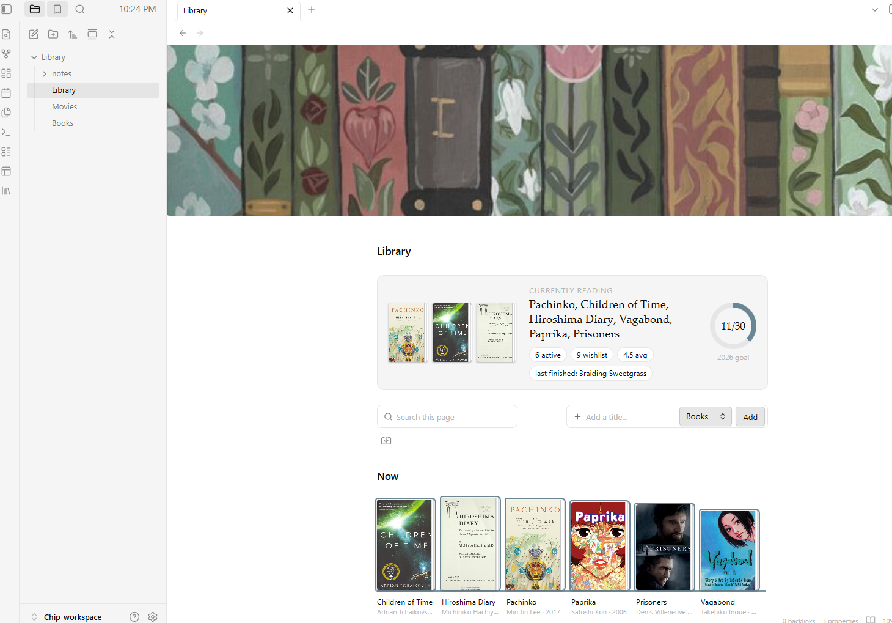Image resolution: width=892 pixels, height=623 pixels.
Task: Create new canvas ribbon icon
Action: point(6,73)
